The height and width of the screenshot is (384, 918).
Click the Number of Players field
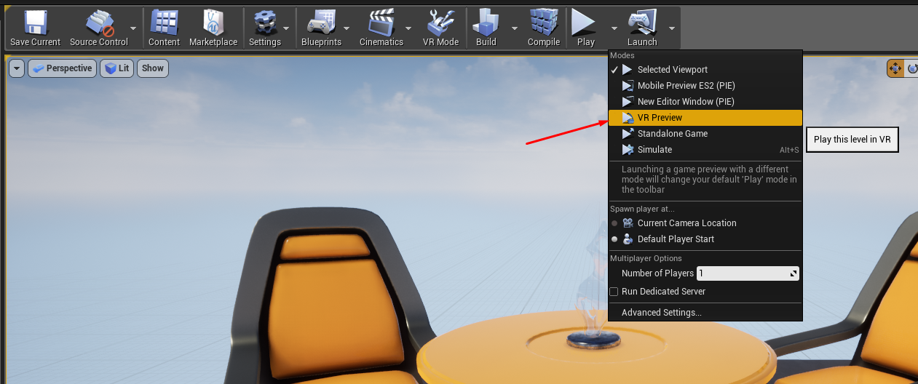point(748,273)
